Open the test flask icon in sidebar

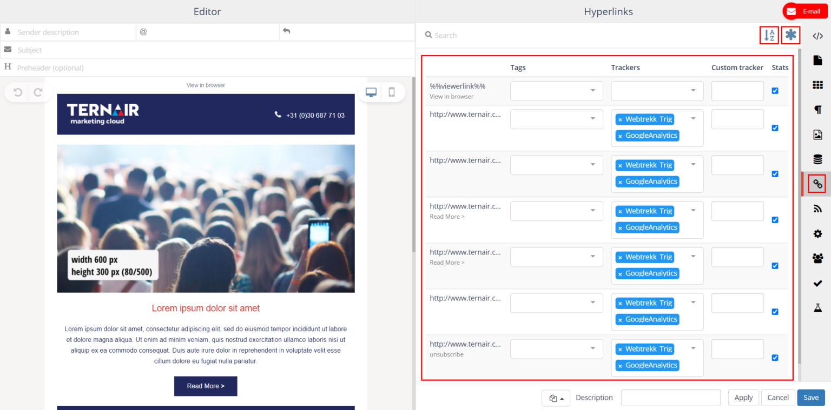coord(817,308)
